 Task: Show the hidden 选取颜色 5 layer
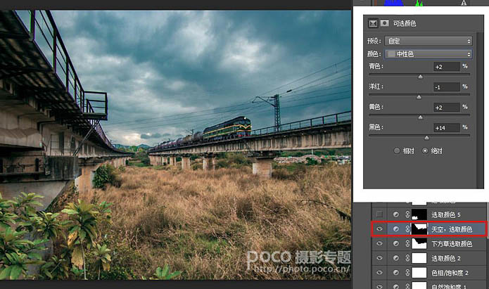(x=379, y=214)
